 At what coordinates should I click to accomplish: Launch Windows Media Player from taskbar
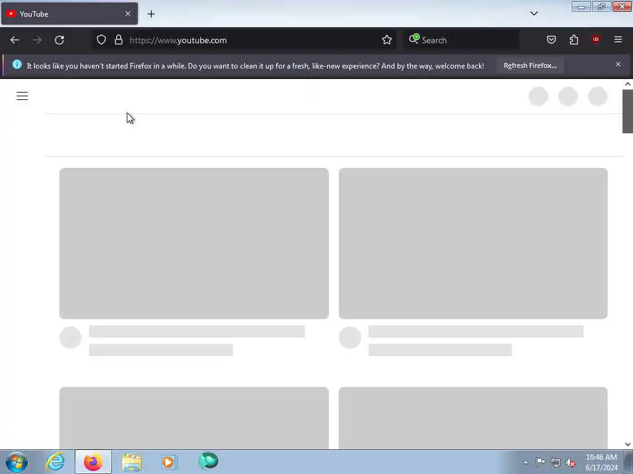point(169,462)
